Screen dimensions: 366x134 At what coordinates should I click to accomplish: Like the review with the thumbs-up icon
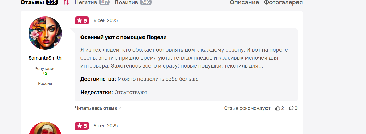[278, 108]
